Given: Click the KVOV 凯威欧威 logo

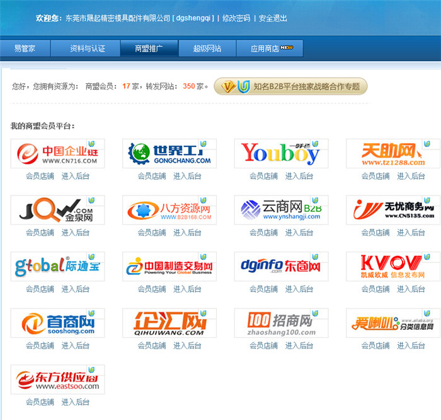Looking at the screenshot, I should point(393,267).
